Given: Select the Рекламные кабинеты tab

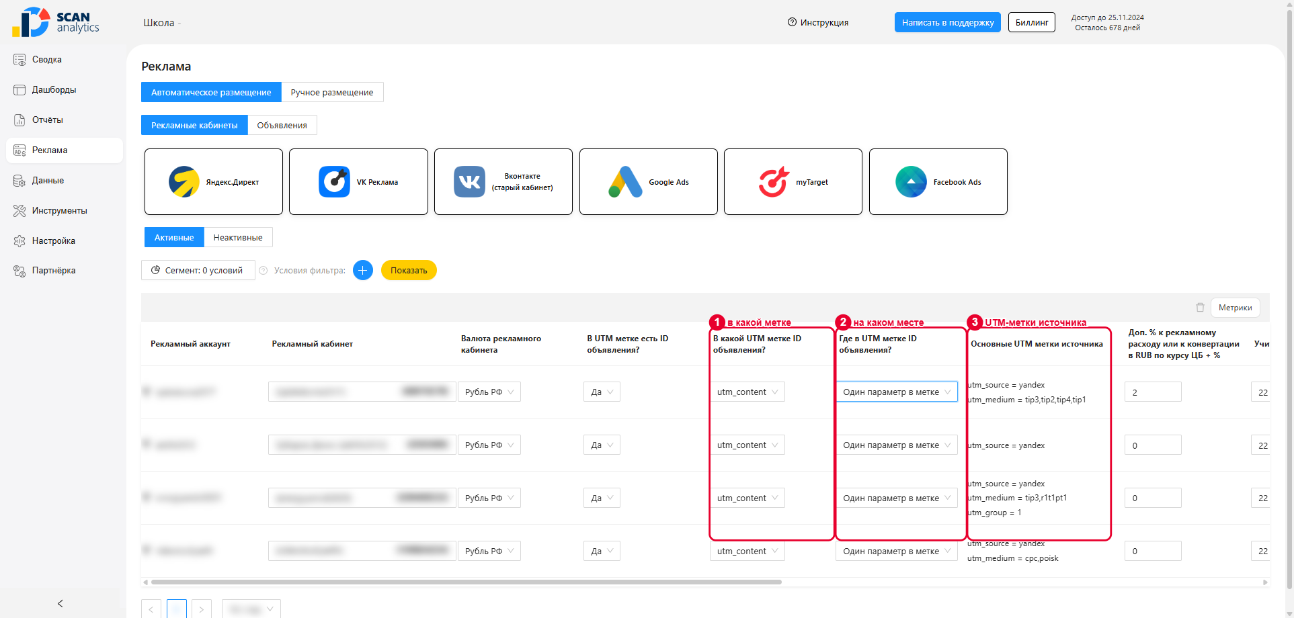Looking at the screenshot, I should tap(194, 125).
